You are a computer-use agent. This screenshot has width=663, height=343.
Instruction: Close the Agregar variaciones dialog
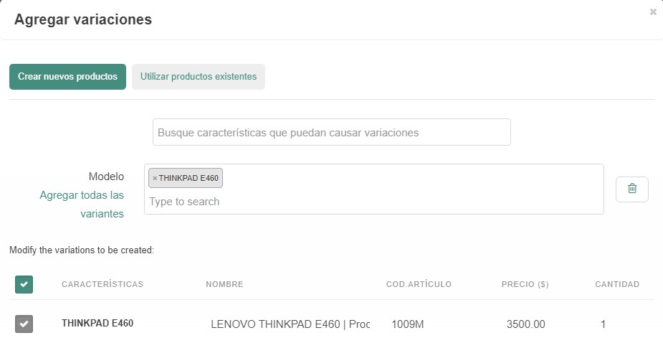tap(653, 12)
